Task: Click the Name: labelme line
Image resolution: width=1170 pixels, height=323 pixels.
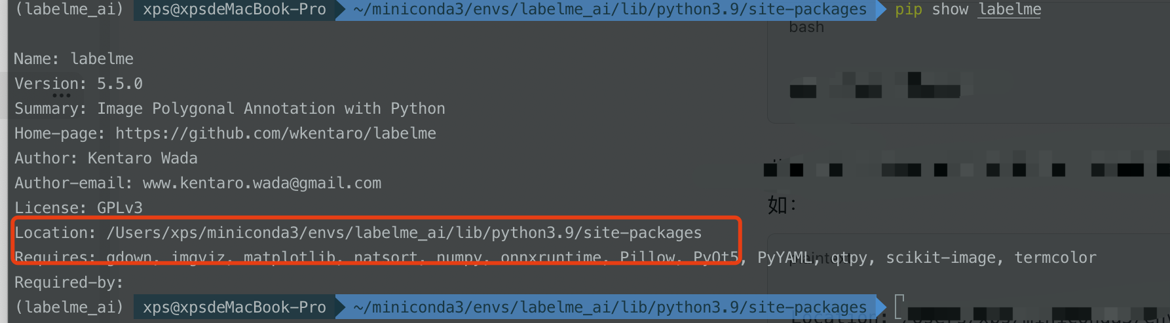Action: [73, 59]
